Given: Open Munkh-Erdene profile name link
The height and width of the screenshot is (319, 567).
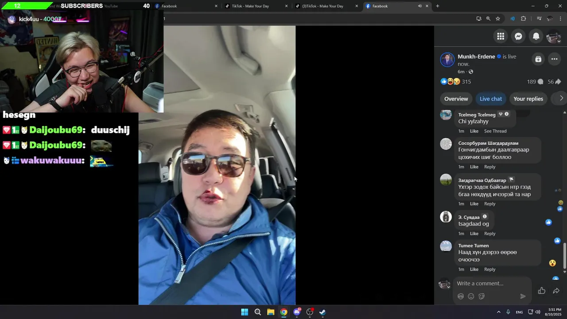Looking at the screenshot, I should click(x=476, y=57).
